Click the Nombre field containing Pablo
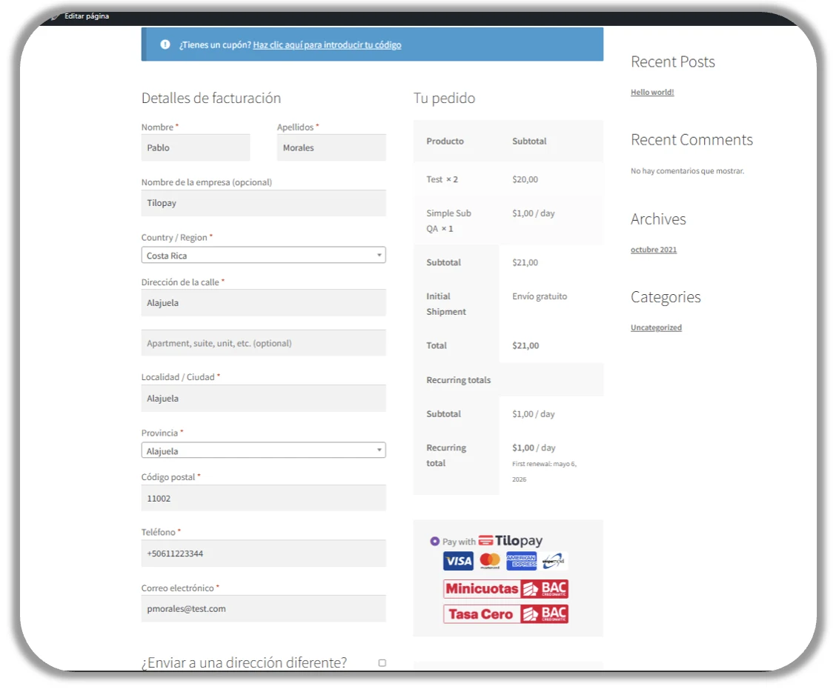Image resolution: width=839 pixels, height=695 pixels. coord(196,147)
